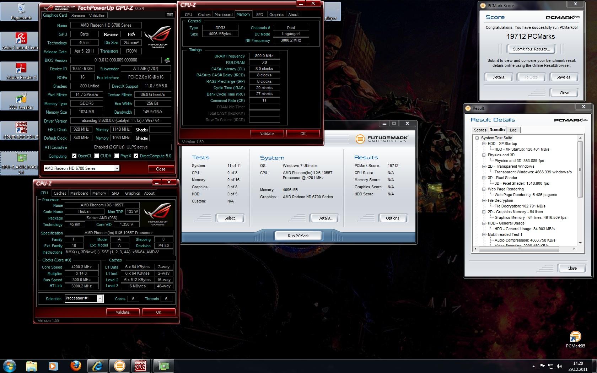The image size is (597, 373).
Task: Switch to PCMark taskbar button
Action: (x=120, y=366)
